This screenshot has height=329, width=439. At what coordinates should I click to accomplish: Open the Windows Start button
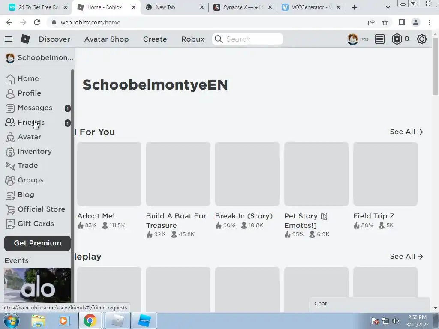point(12,320)
